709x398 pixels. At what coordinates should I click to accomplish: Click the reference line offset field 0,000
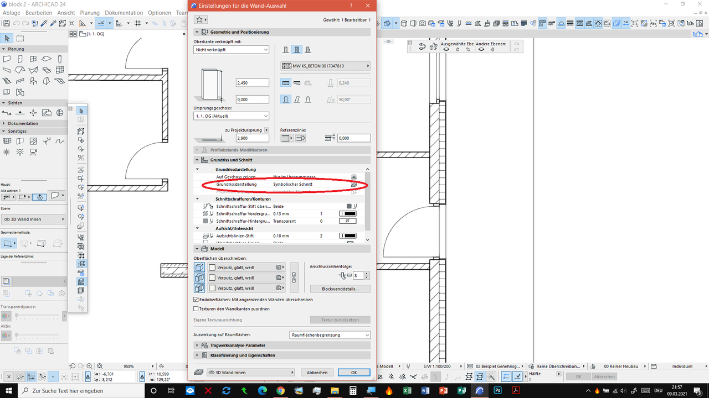coord(354,138)
